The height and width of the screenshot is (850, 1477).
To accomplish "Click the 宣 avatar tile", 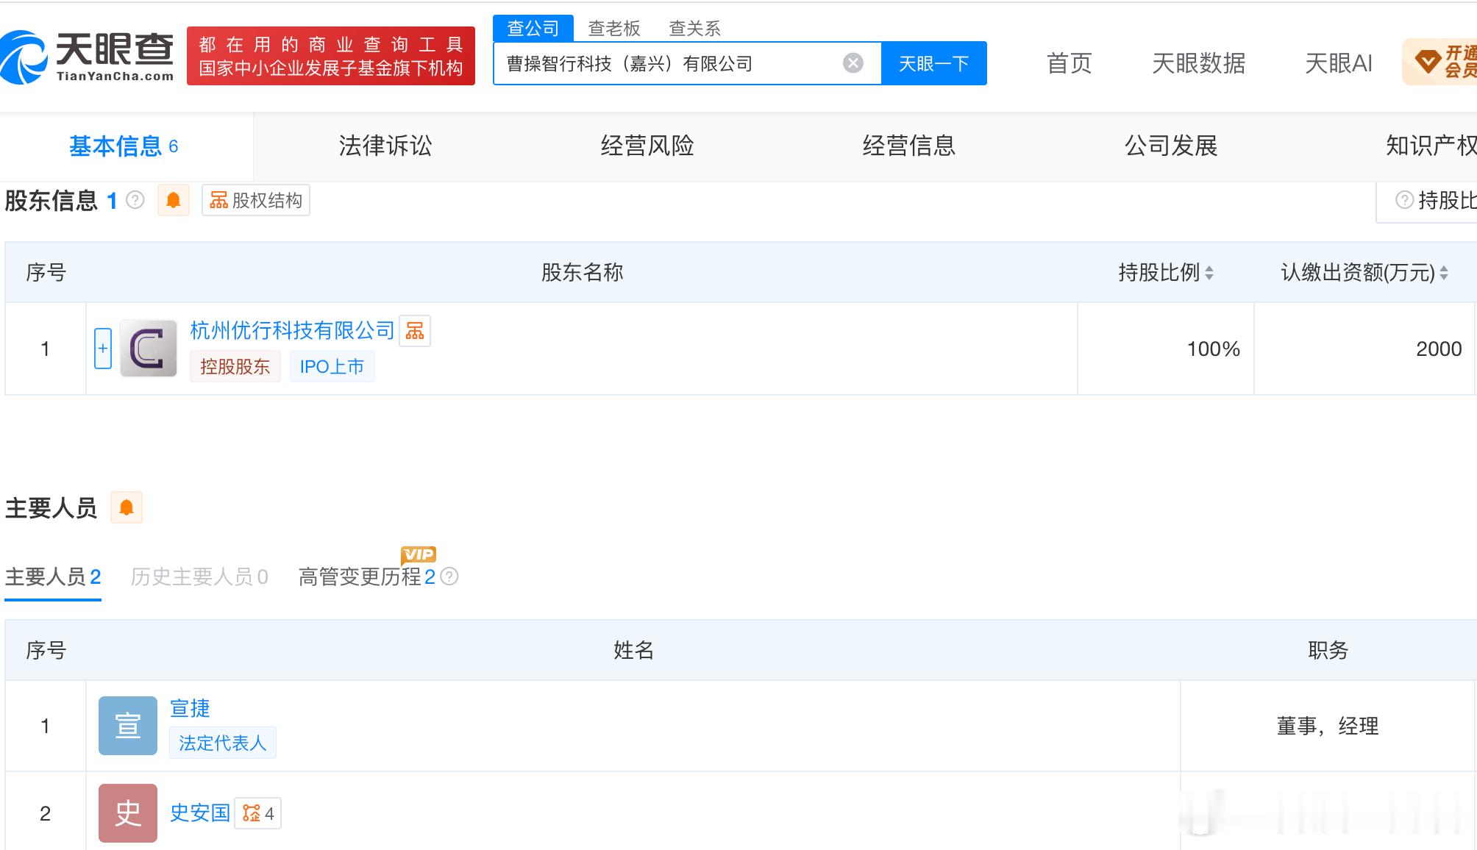I will (128, 726).
